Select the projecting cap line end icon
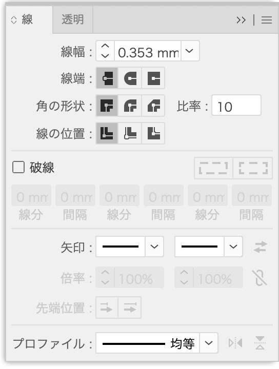The height and width of the screenshot is (369, 279). tap(153, 78)
